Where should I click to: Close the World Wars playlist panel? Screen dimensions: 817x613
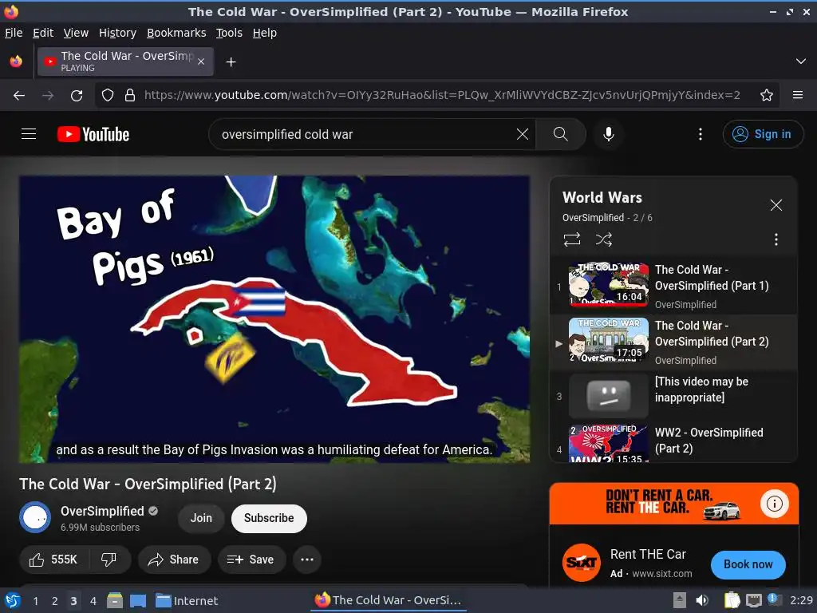776,205
